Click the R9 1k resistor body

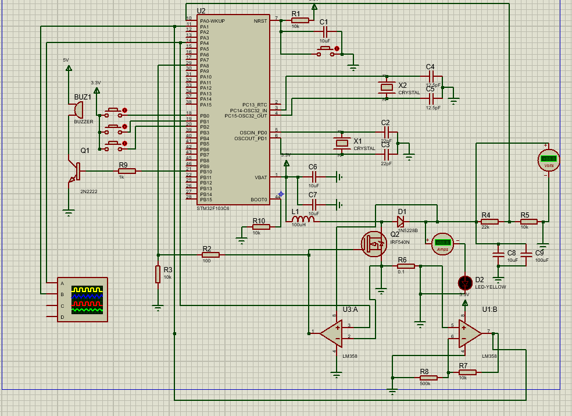(127, 171)
